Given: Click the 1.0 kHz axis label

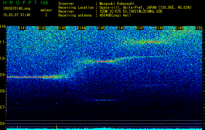Looking at the screenshot, I should pos(3,58).
